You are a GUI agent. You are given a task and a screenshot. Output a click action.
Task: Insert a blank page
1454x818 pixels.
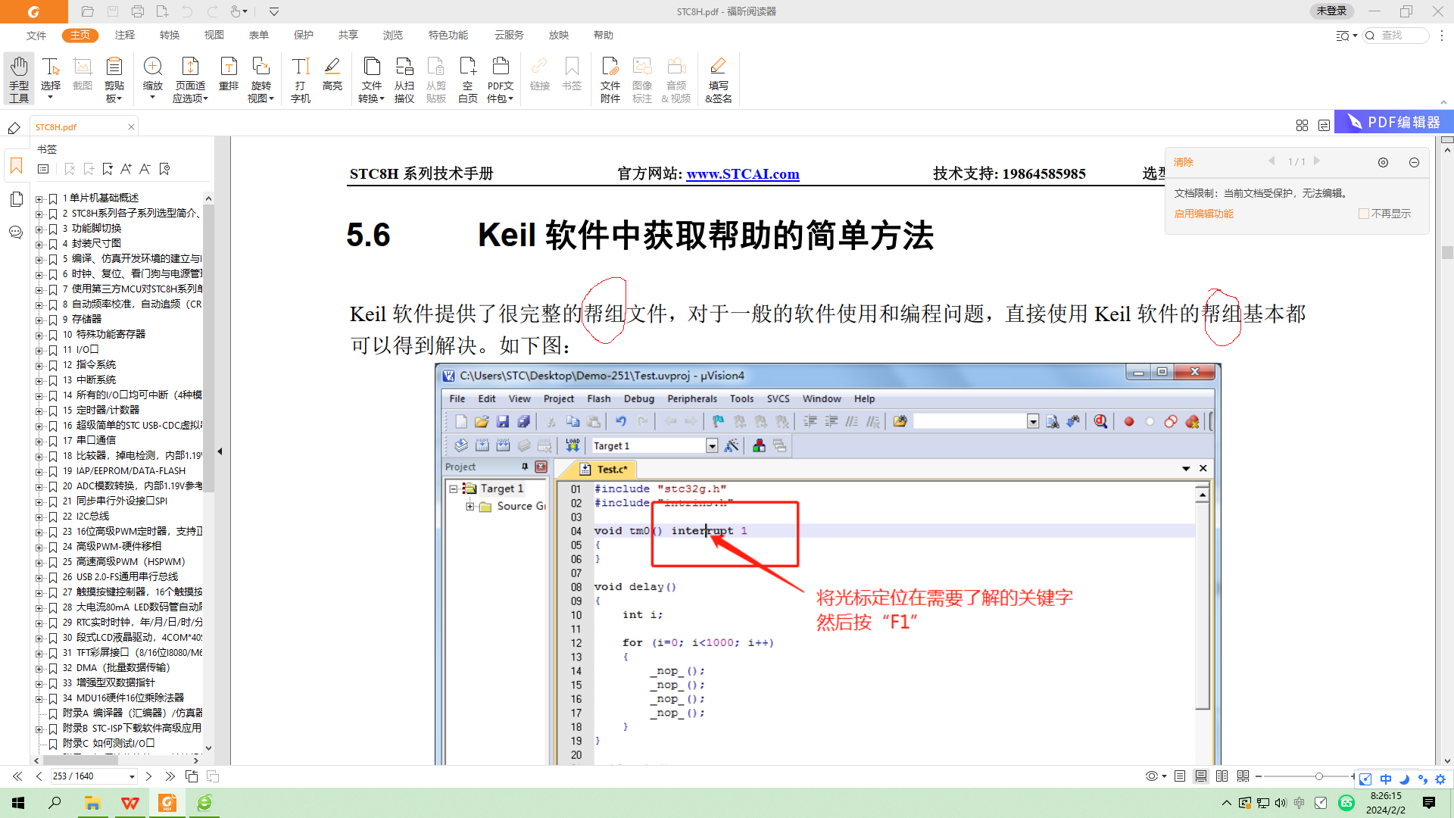pyautogui.click(x=468, y=79)
